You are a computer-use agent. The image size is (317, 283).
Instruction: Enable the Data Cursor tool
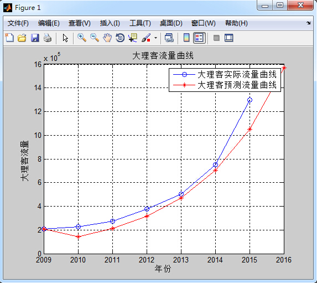[133, 38]
